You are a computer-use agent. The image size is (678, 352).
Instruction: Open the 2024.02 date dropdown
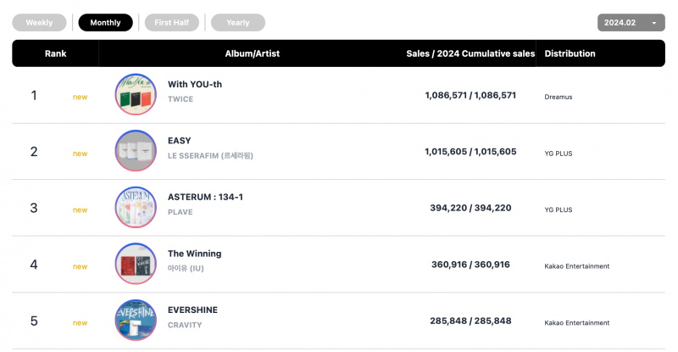tap(631, 23)
